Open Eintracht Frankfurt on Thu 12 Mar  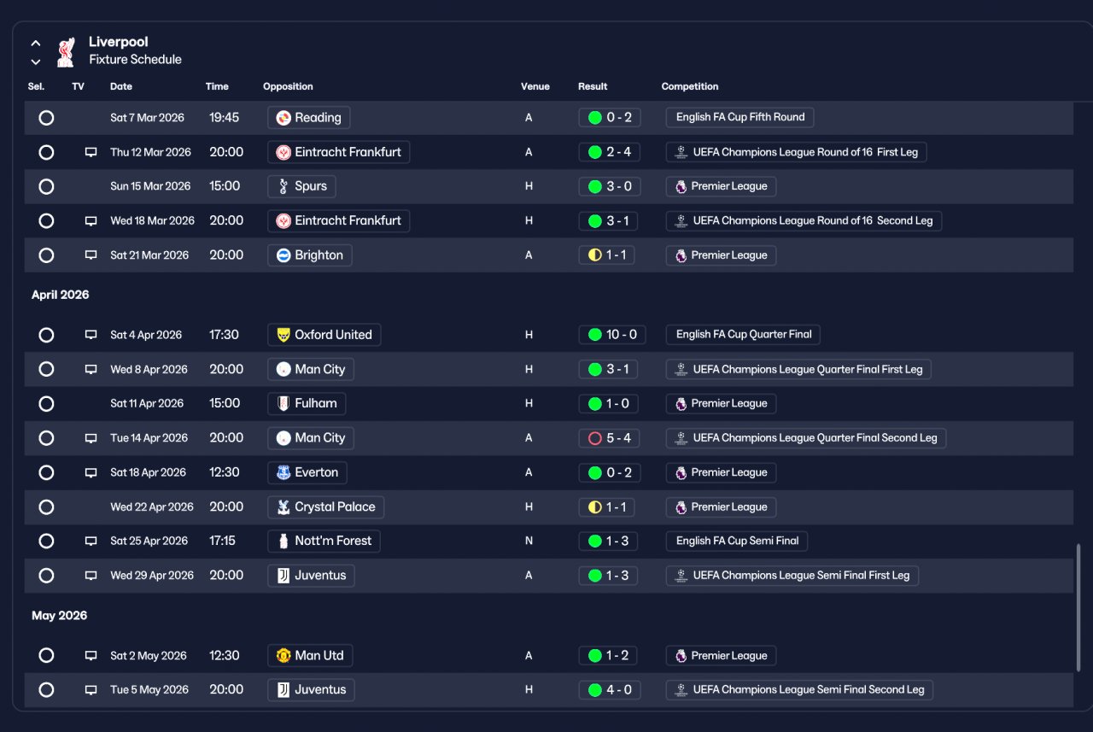(x=338, y=152)
